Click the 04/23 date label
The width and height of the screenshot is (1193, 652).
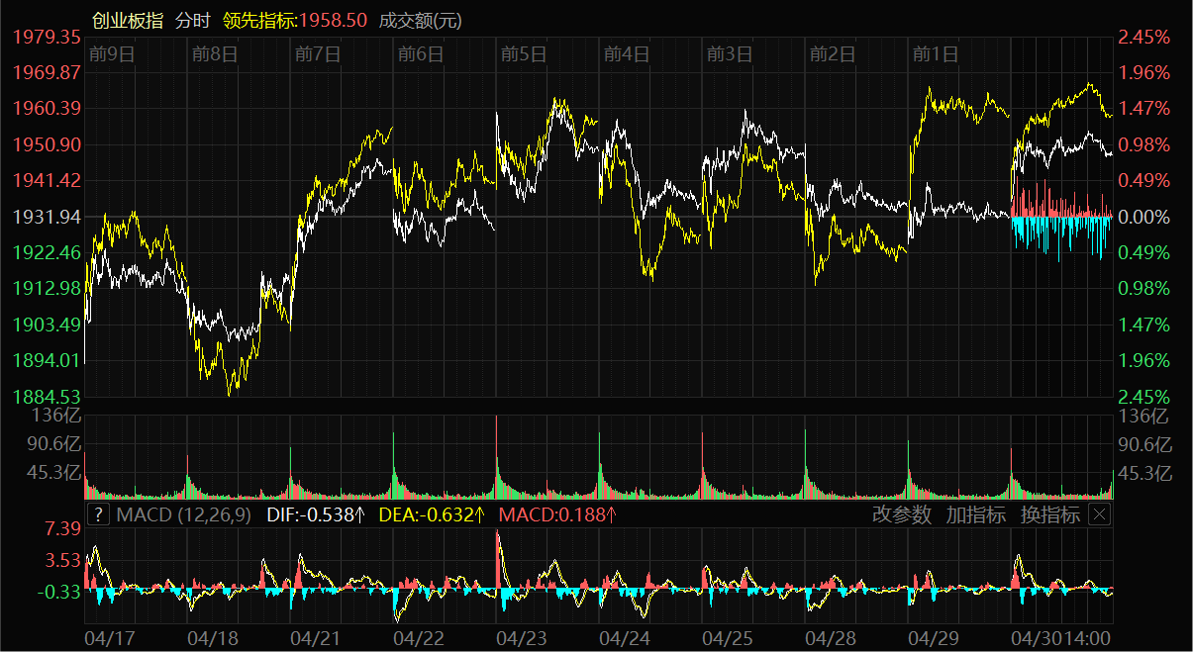pos(522,638)
